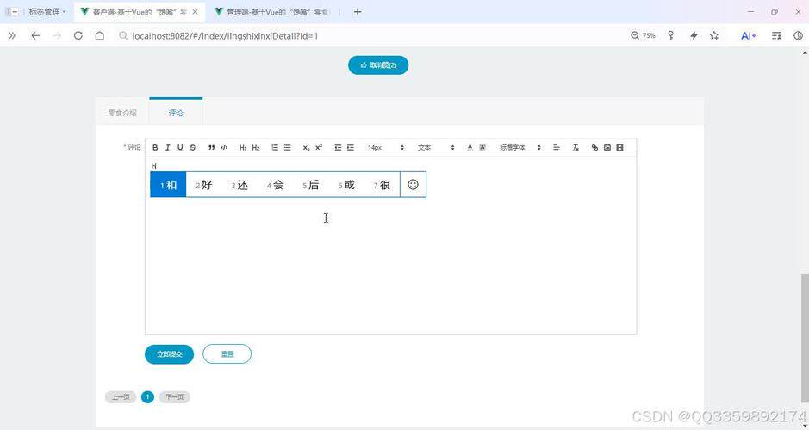Open the browser main menu icon

776,35
